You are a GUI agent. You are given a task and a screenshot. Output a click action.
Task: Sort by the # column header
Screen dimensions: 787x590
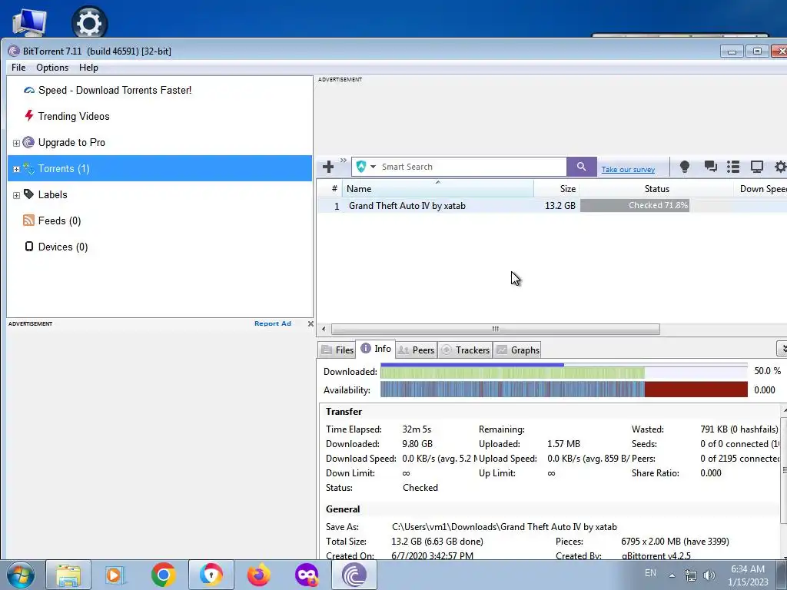pyautogui.click(x=330, y=189)
